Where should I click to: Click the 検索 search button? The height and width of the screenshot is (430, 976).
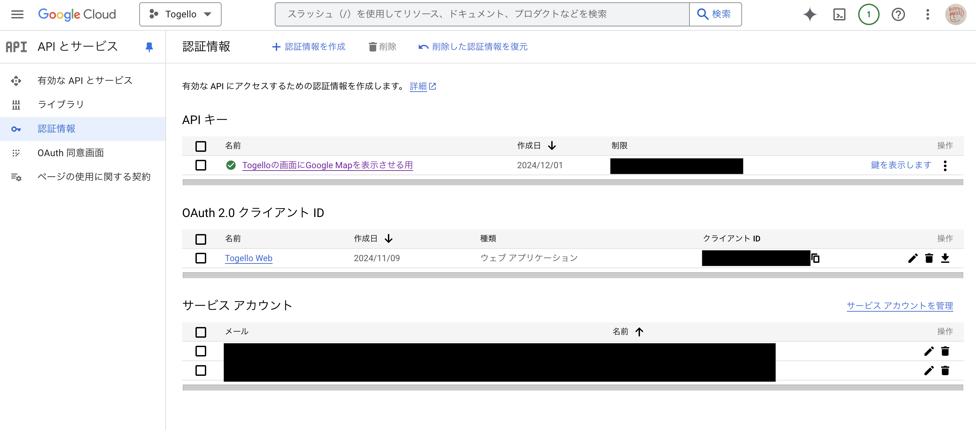click(715, 14)
